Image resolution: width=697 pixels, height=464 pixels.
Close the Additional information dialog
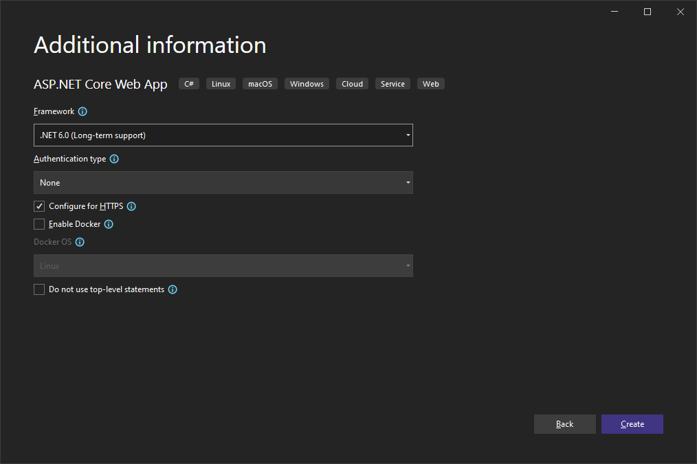[x=680, y=12]
